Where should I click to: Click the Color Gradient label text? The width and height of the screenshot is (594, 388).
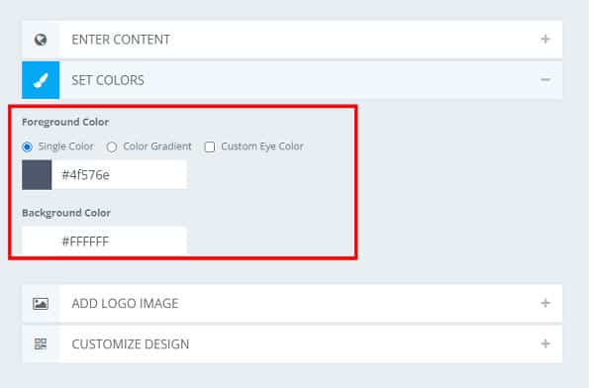[x=157, y=146]
